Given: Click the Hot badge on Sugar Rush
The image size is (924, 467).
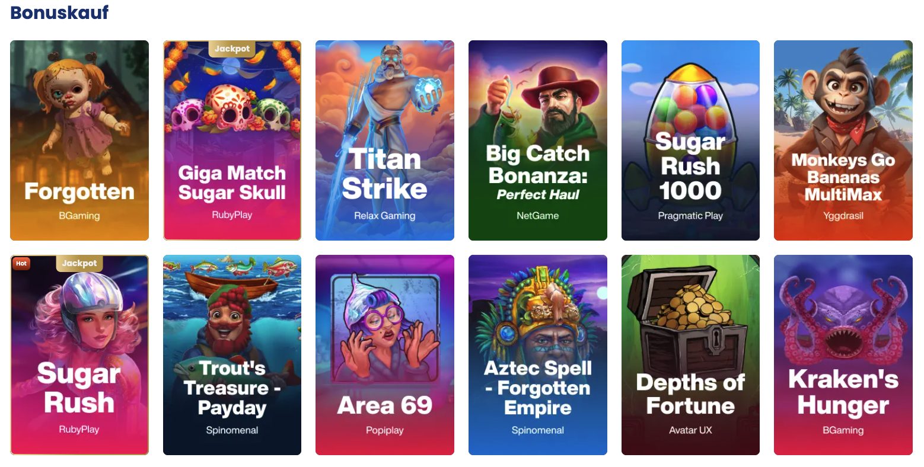Looking at the screenshot, I should 21,263.
